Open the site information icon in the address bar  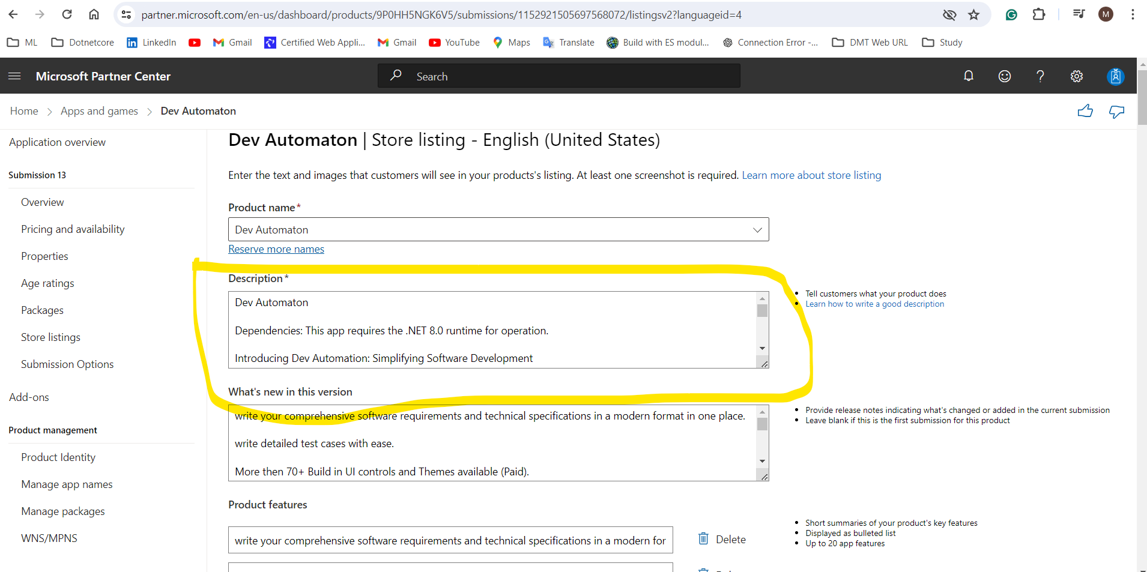[x=126, y=15]
